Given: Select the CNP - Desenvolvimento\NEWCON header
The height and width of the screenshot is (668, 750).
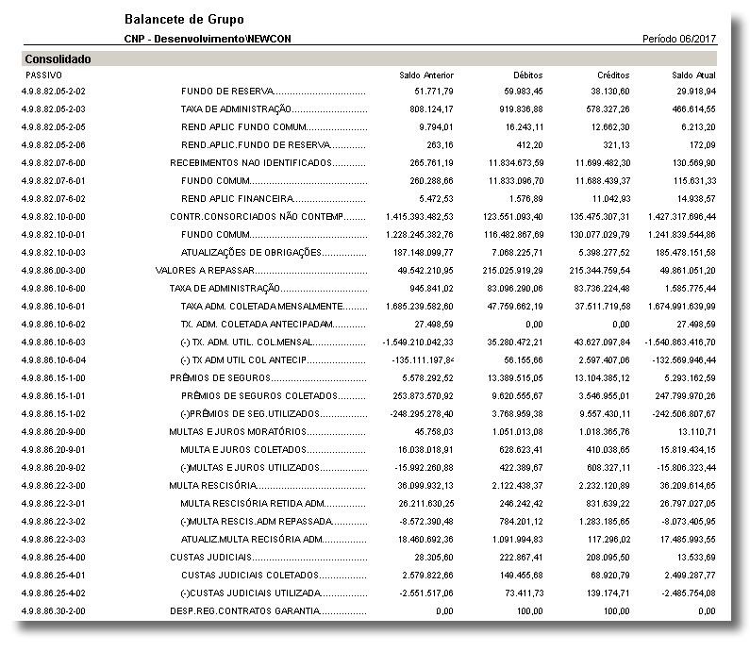Looking at the screenshot, I should 208,39.
